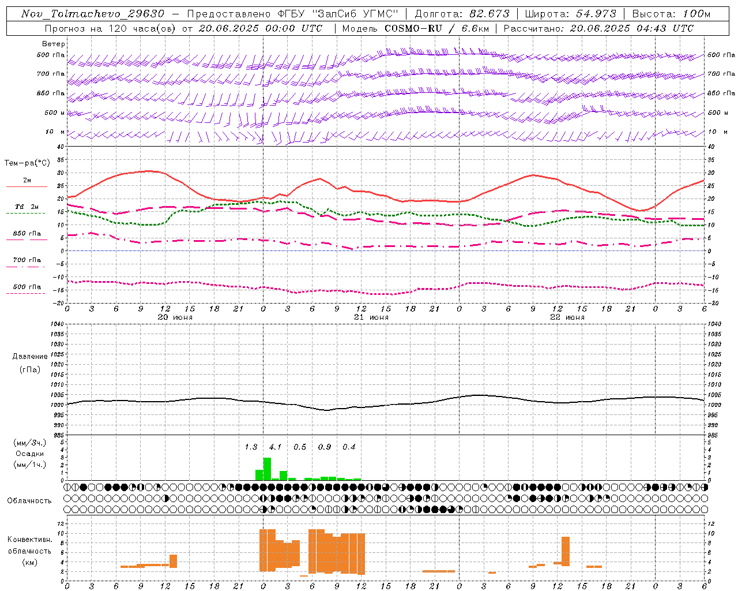Viewport: 738px width, 591px height.
Task: Select the text Предоставлено ФГБУ "ЗапСиб УГМС"
Action: 293,14
